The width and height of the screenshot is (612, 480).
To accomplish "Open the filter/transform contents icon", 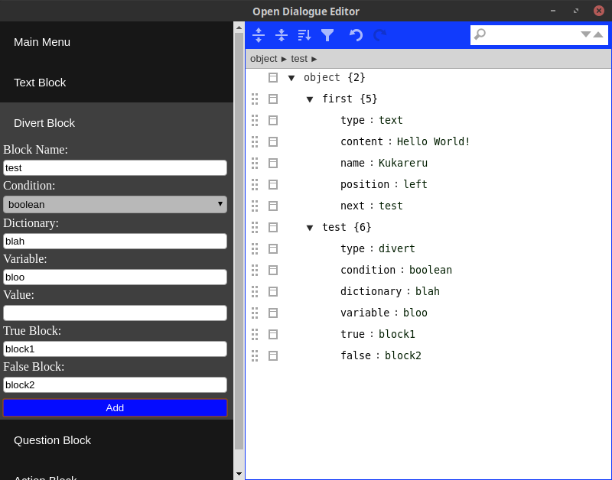I will coord(327,35).
